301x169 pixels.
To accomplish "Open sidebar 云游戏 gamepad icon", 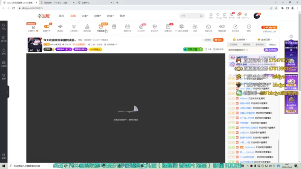I will click(4, 64).
